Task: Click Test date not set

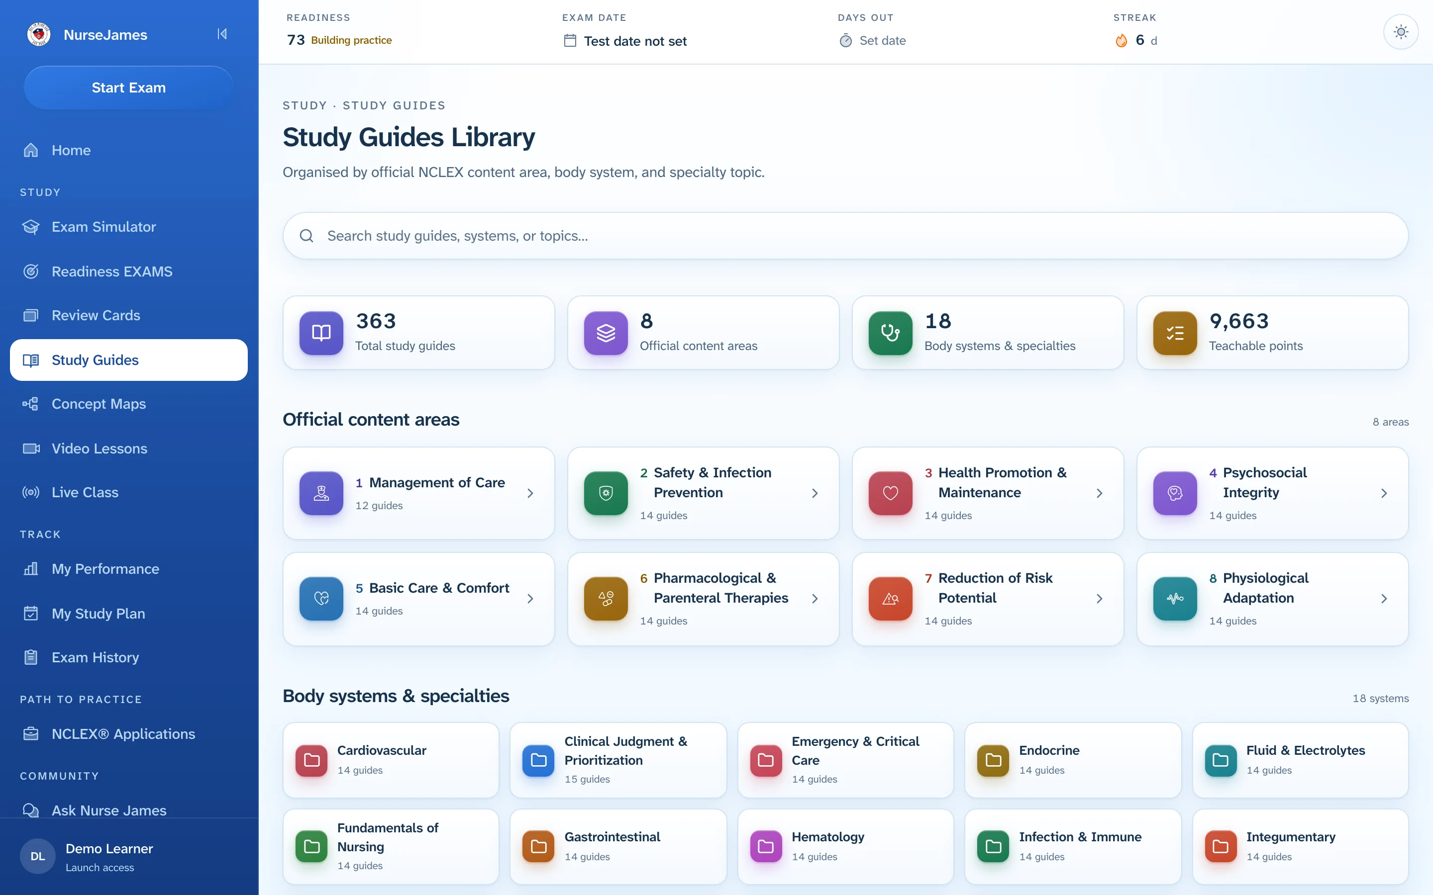Action: [x=635, y=41]
